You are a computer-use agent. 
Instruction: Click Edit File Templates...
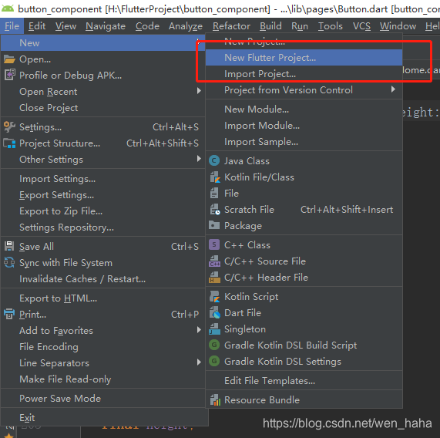pos(304,380)
